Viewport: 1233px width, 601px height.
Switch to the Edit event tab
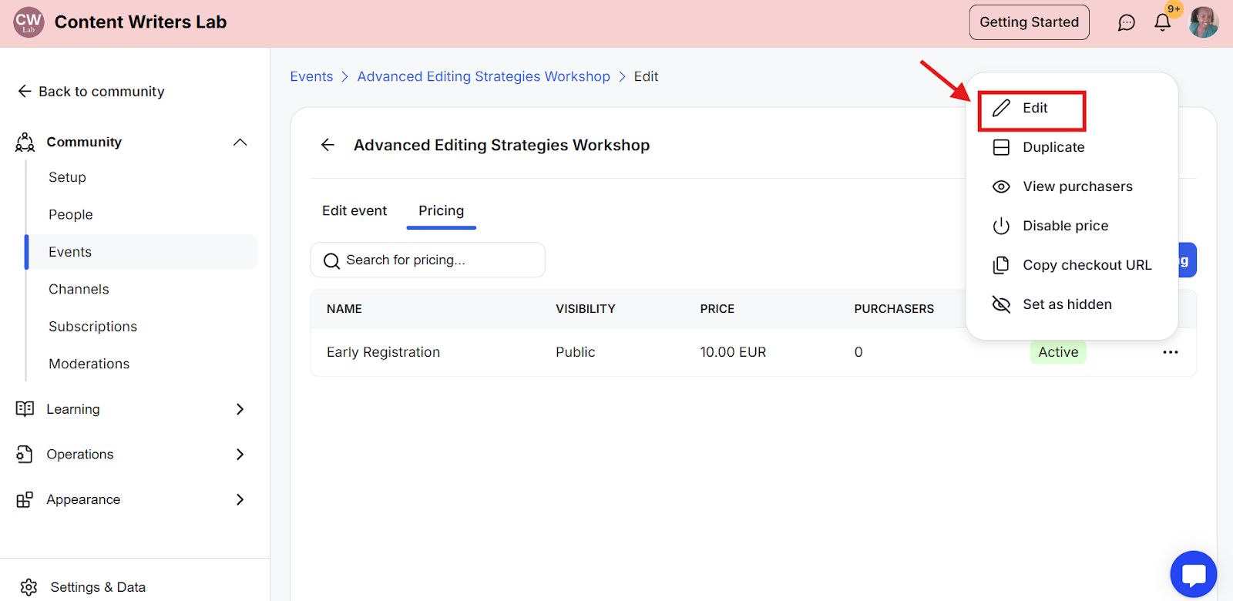[354, 211]
